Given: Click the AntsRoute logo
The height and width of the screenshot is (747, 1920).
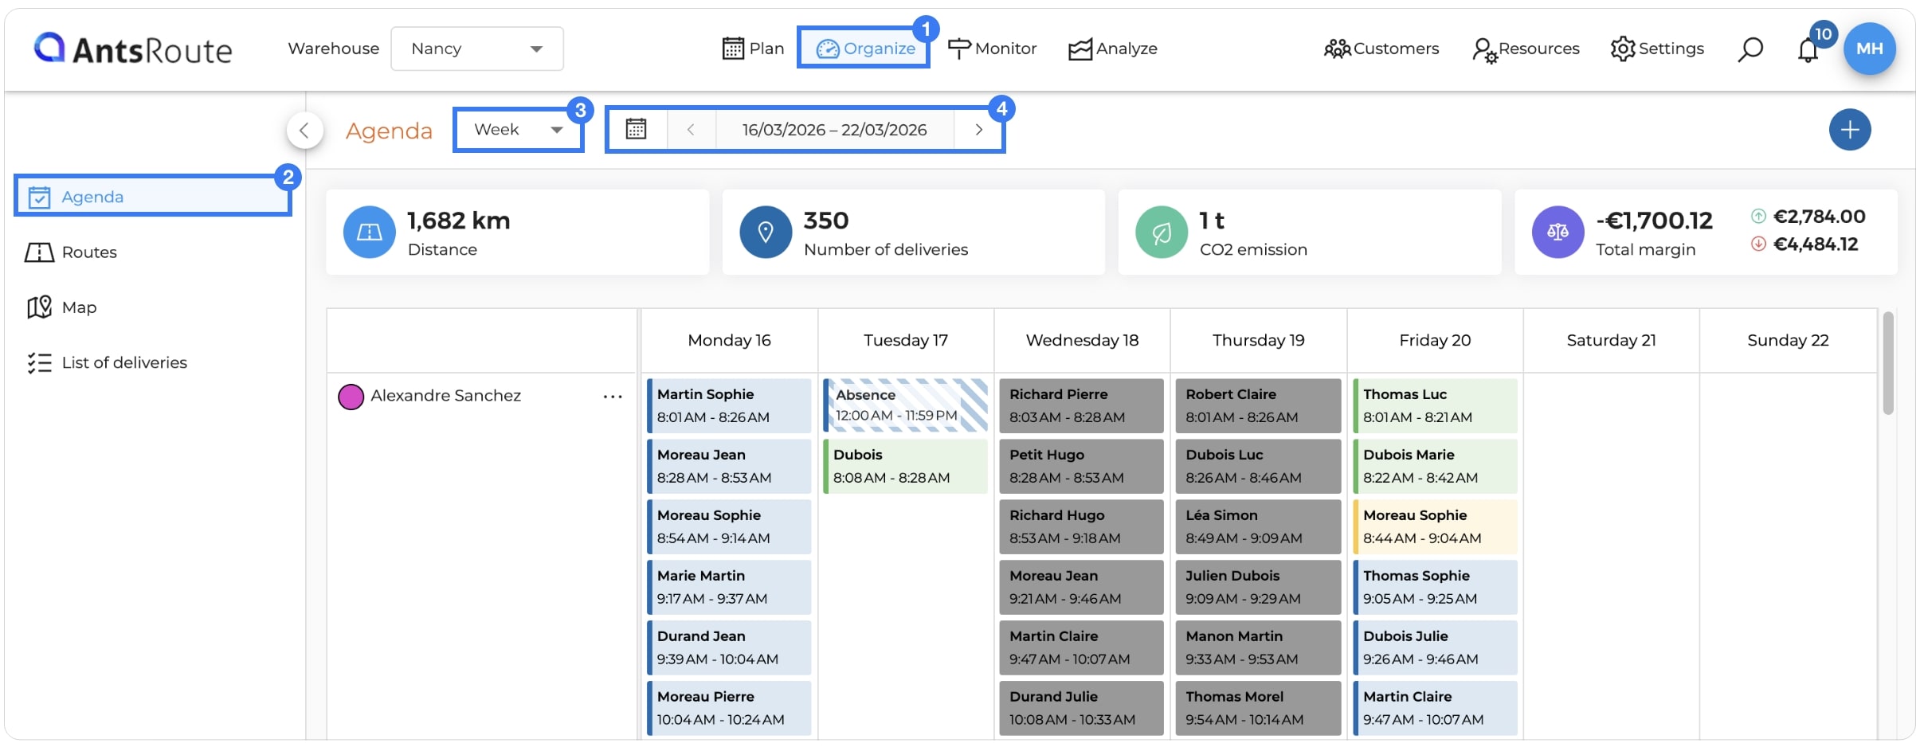Looking at the screenshot, I should click(x=132, y=49).
